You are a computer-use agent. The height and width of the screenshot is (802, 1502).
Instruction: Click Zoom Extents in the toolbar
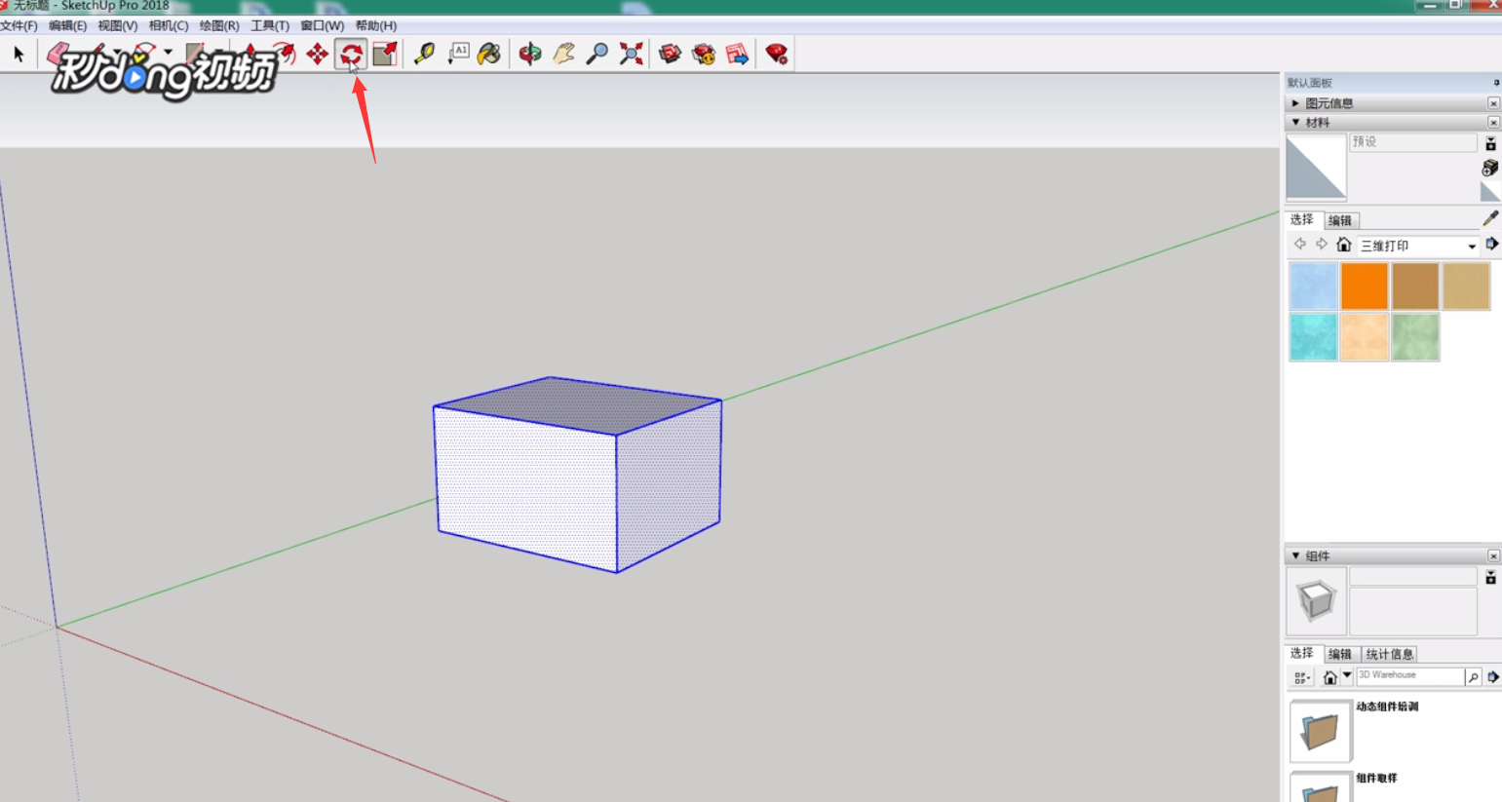(x=631, y=55)
